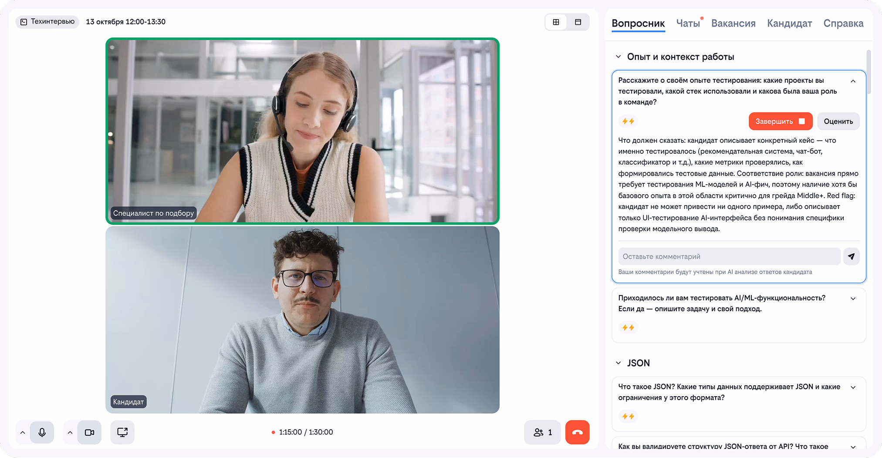Click the lightning badge under the AI/ML functionality question

tap(628, 327)
